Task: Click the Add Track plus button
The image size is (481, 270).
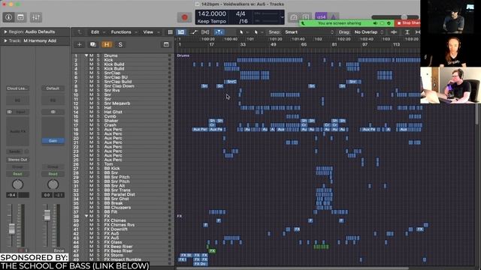Action: click(x=79, y=45)
